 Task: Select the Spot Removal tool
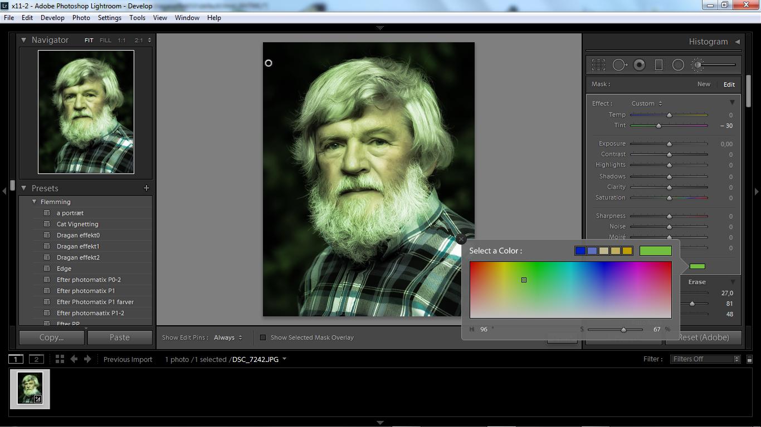click(619, 65)
